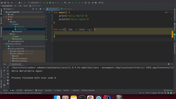Screen dimensions: 176x99
Task: Click the Unit return type in code
Action: pyautogui.click(x=90, y=29)
